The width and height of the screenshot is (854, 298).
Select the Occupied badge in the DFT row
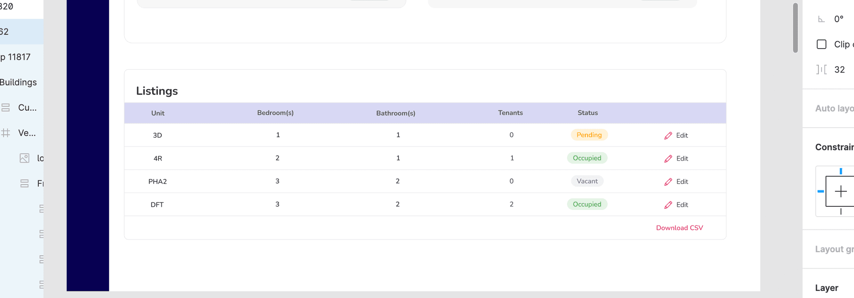tap(587, 204)
